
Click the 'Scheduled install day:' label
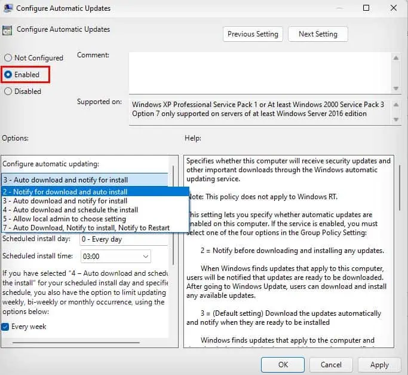(36, 239)
